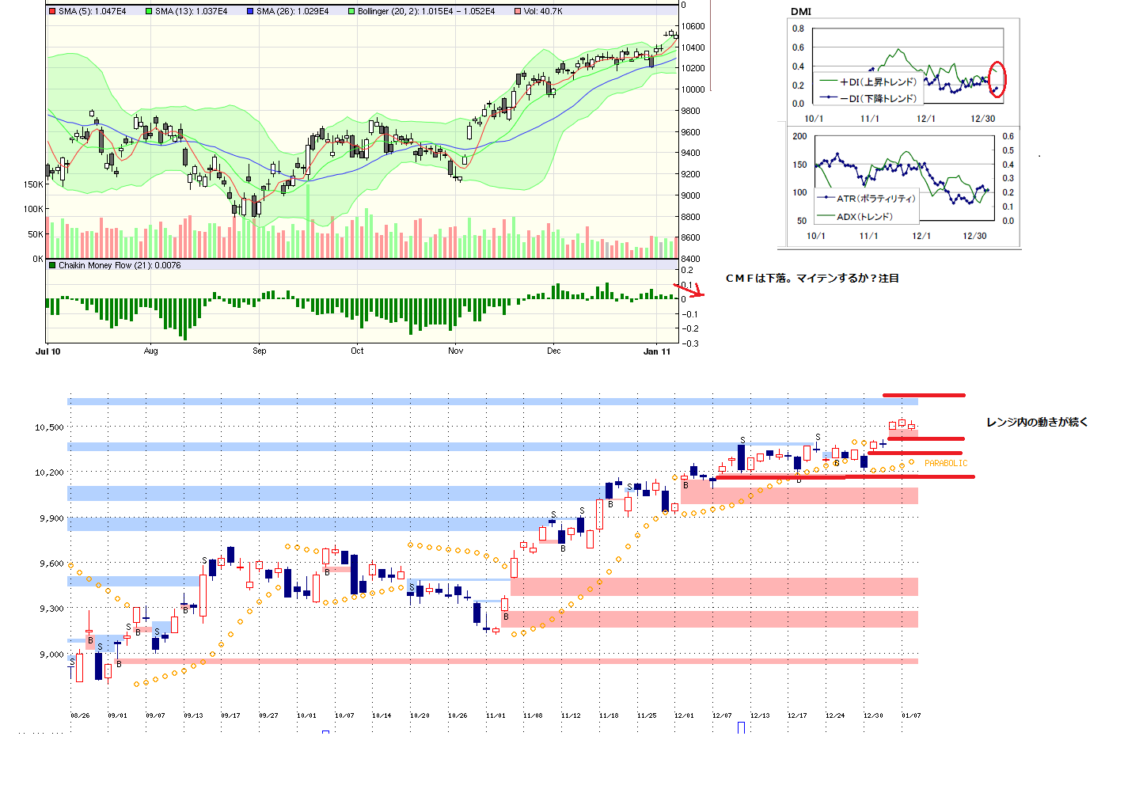Select the '9,600' price label
Screen dimensions: 1143x812
tap(51, 563)
